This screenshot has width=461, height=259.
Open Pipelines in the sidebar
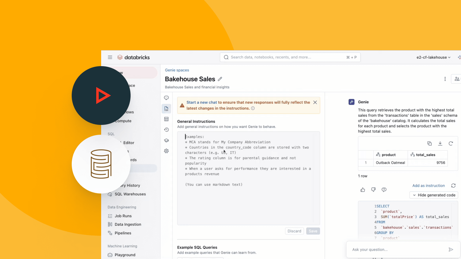point(123,233)
